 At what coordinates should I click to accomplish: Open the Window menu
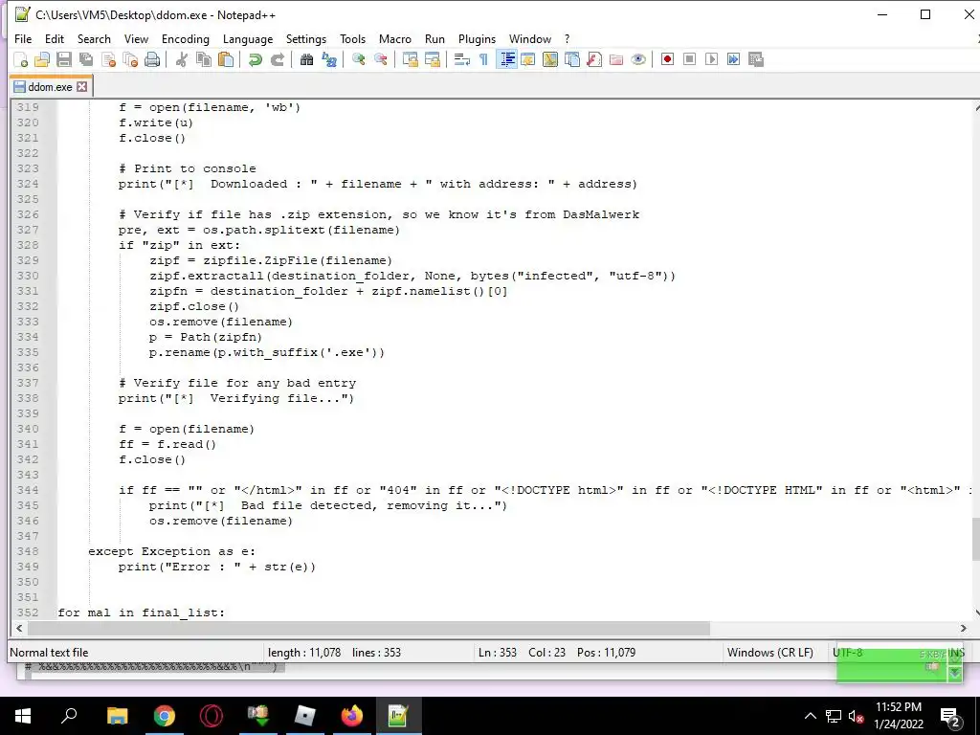(x=530, y=38)
